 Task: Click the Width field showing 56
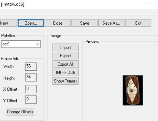(x=31, y=67)
